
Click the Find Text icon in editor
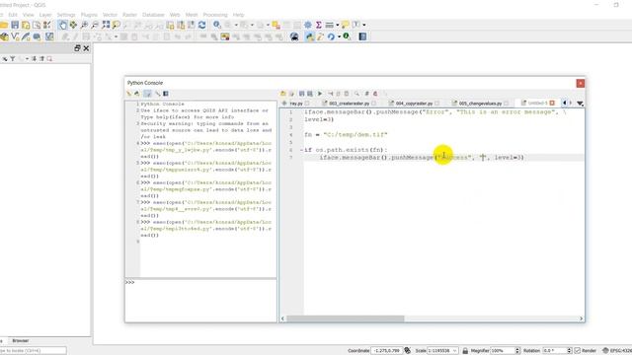(x=356, y=94)
